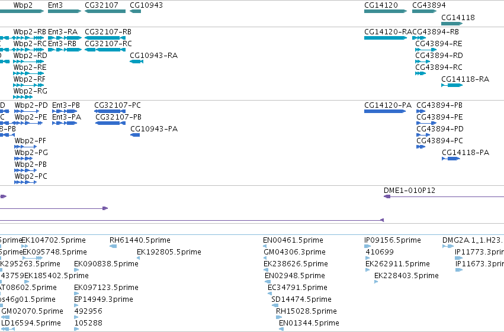Select transcript Wbp2-RG
Image resolution: width=504 pixels, height=332 pixels.
click(23, 97)
